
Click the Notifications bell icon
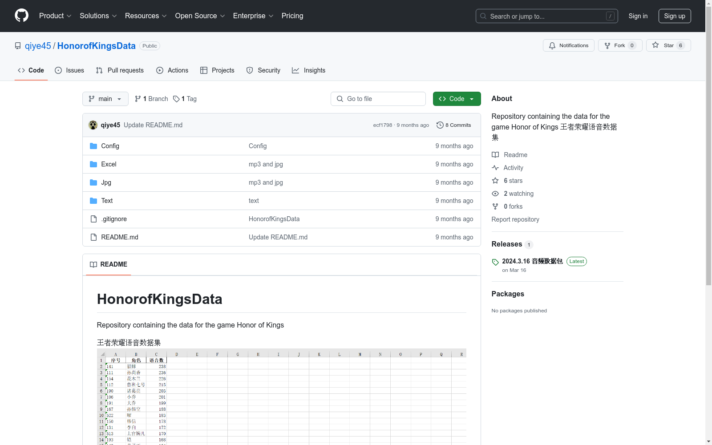click(552, 45)
